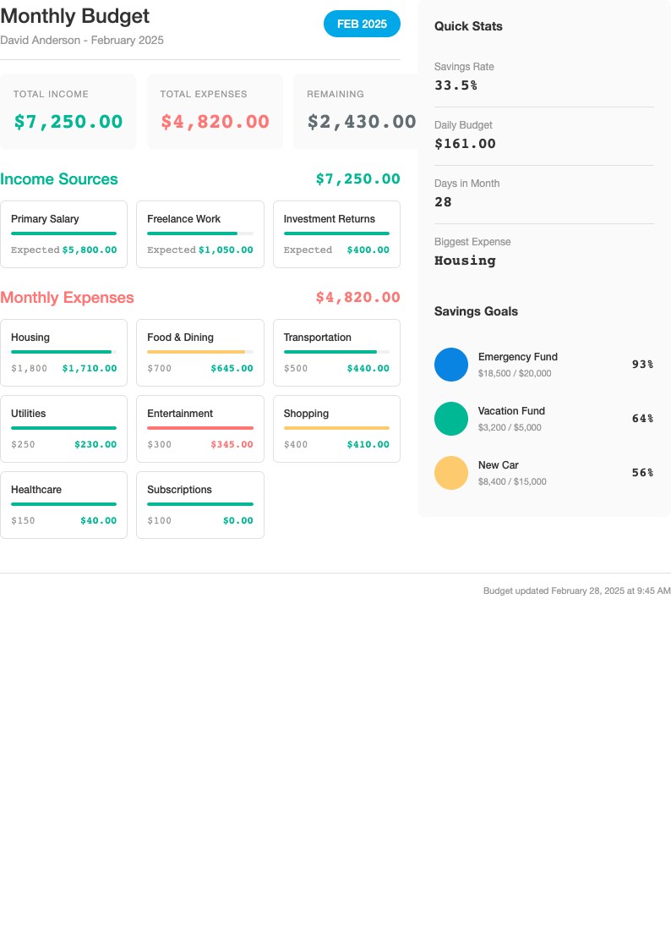Open the FEB 2025 month selector badge
Screen dimensions: 671x950
(362, 24)
